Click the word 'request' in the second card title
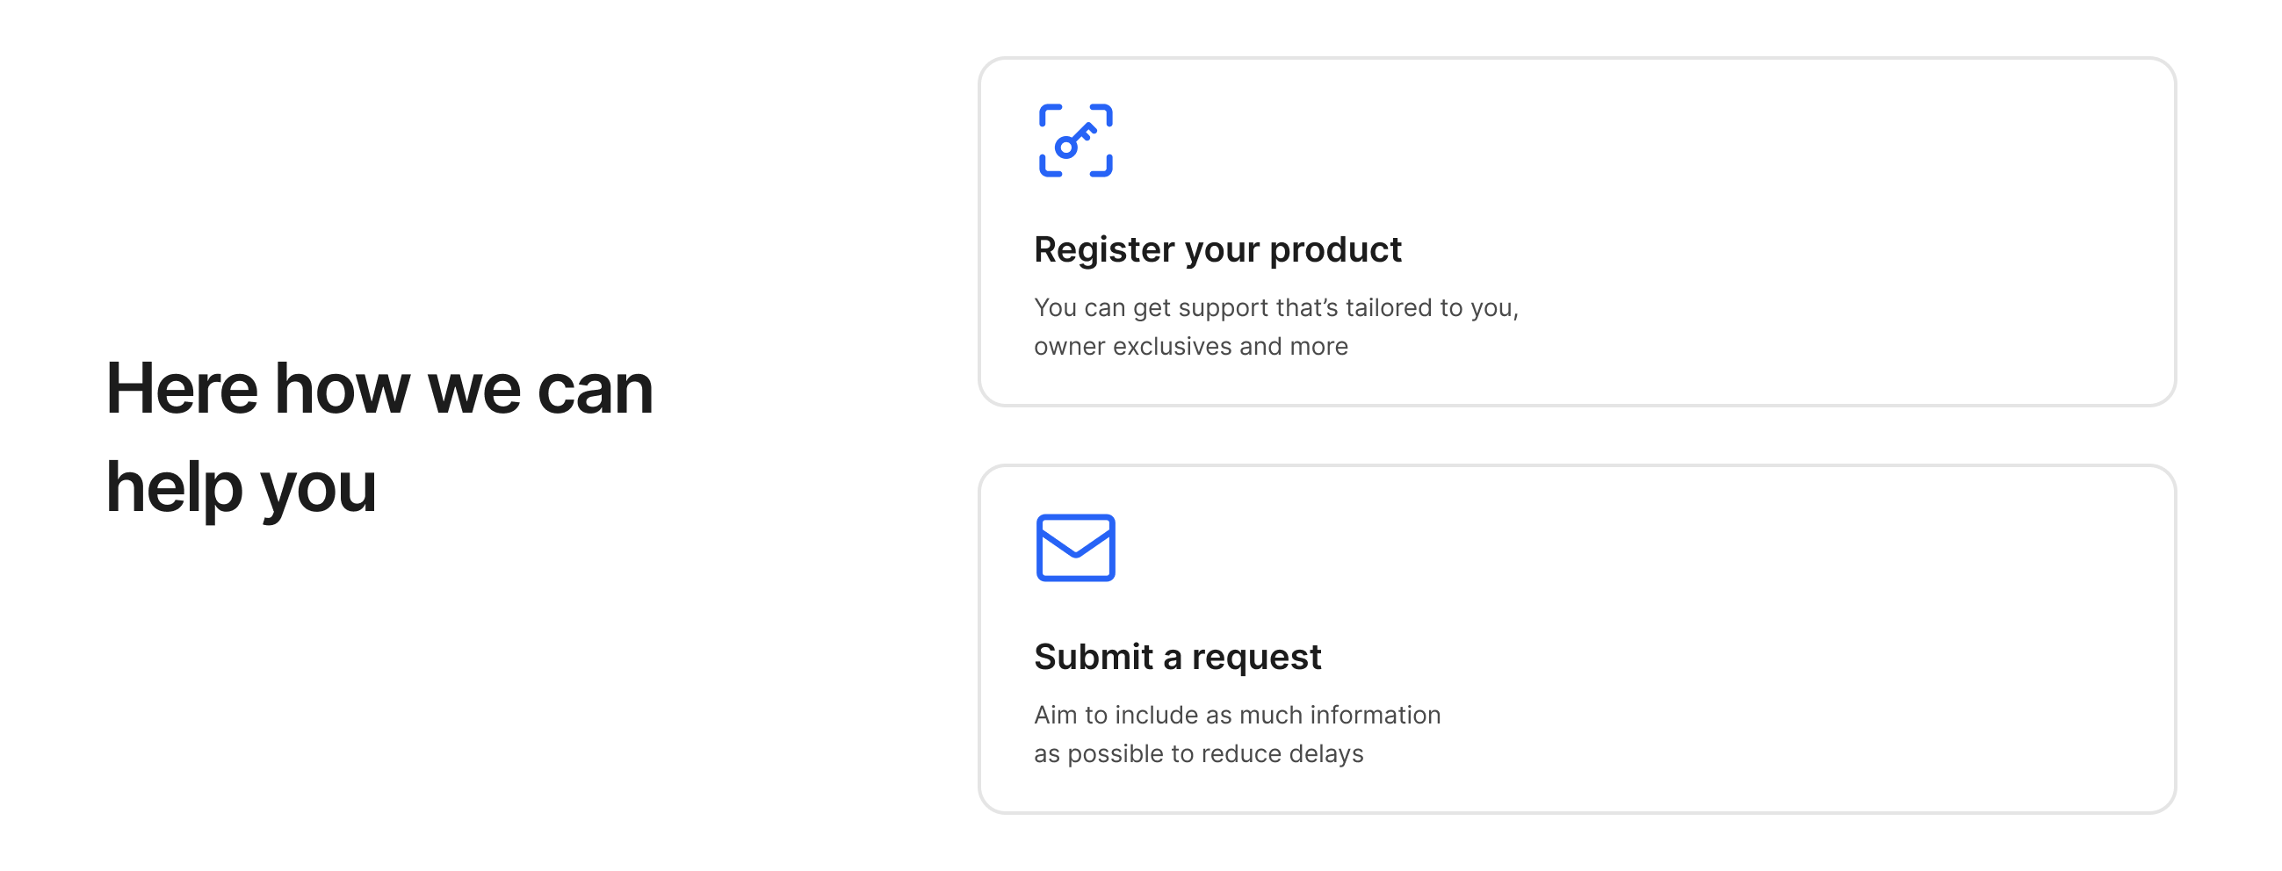The height and width of the screenshot is (871, 2282). [1256, 659]
